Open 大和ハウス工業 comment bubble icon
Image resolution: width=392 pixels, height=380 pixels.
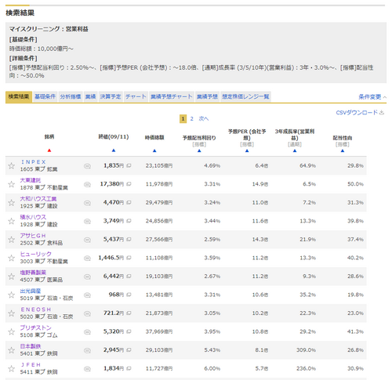87,203
